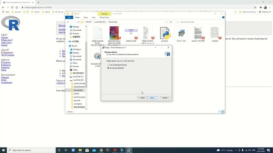
Task: Expand the address bar history dropdown
Action: click(x=166, y=22)
